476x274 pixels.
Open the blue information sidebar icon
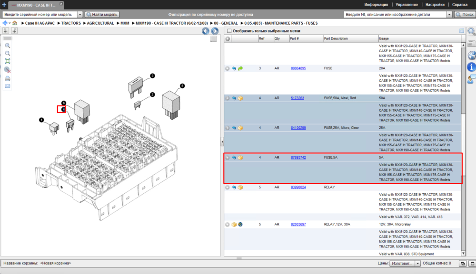click(x=471, y=67)
